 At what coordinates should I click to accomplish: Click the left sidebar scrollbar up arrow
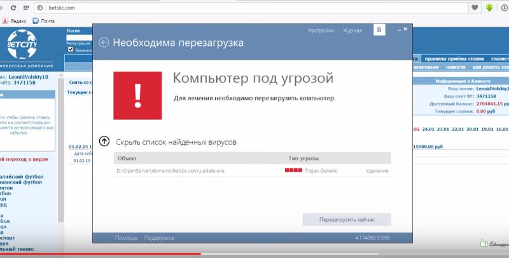point(60,76)
